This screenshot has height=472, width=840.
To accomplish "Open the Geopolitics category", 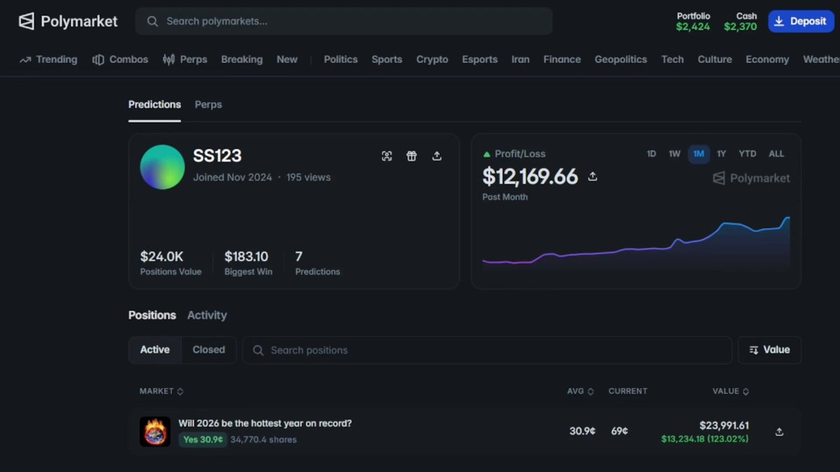I will tap(621, 59).
